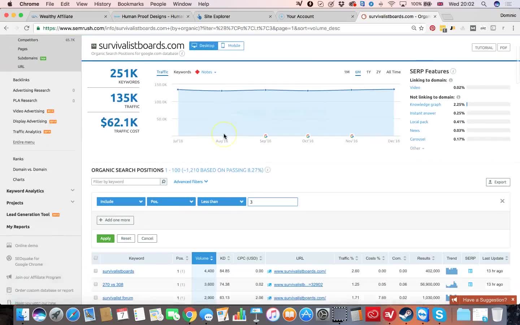The image size is (520, 325).
Task: Apply the position filter
Action: click(x=105, y=238)
